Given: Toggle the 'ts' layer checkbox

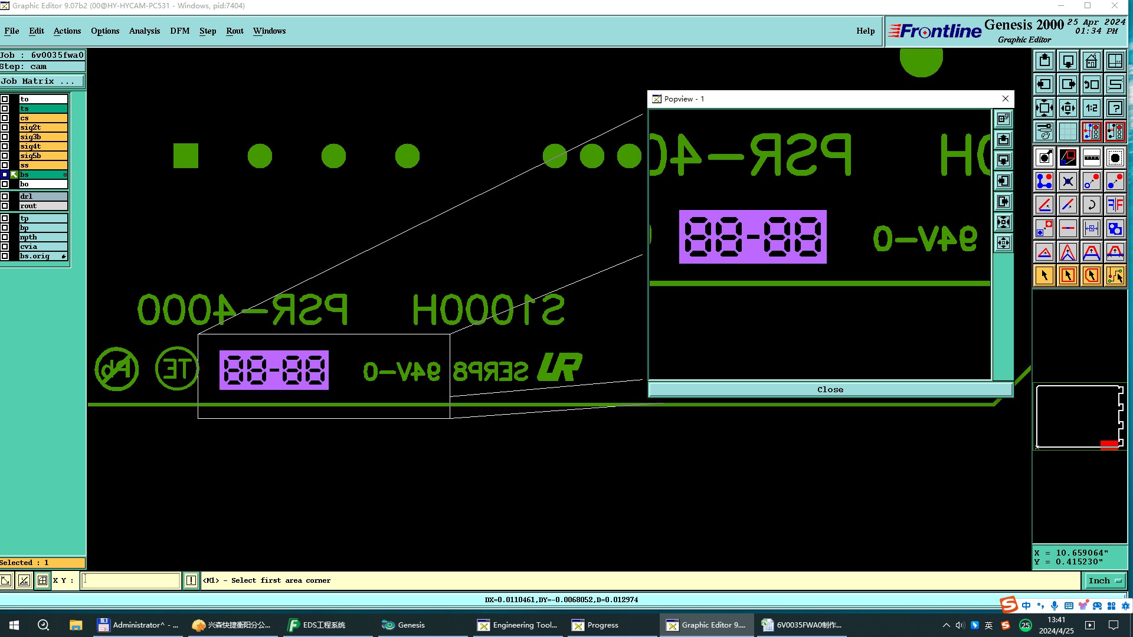Looking at the screenshot, I should (5, 109).
